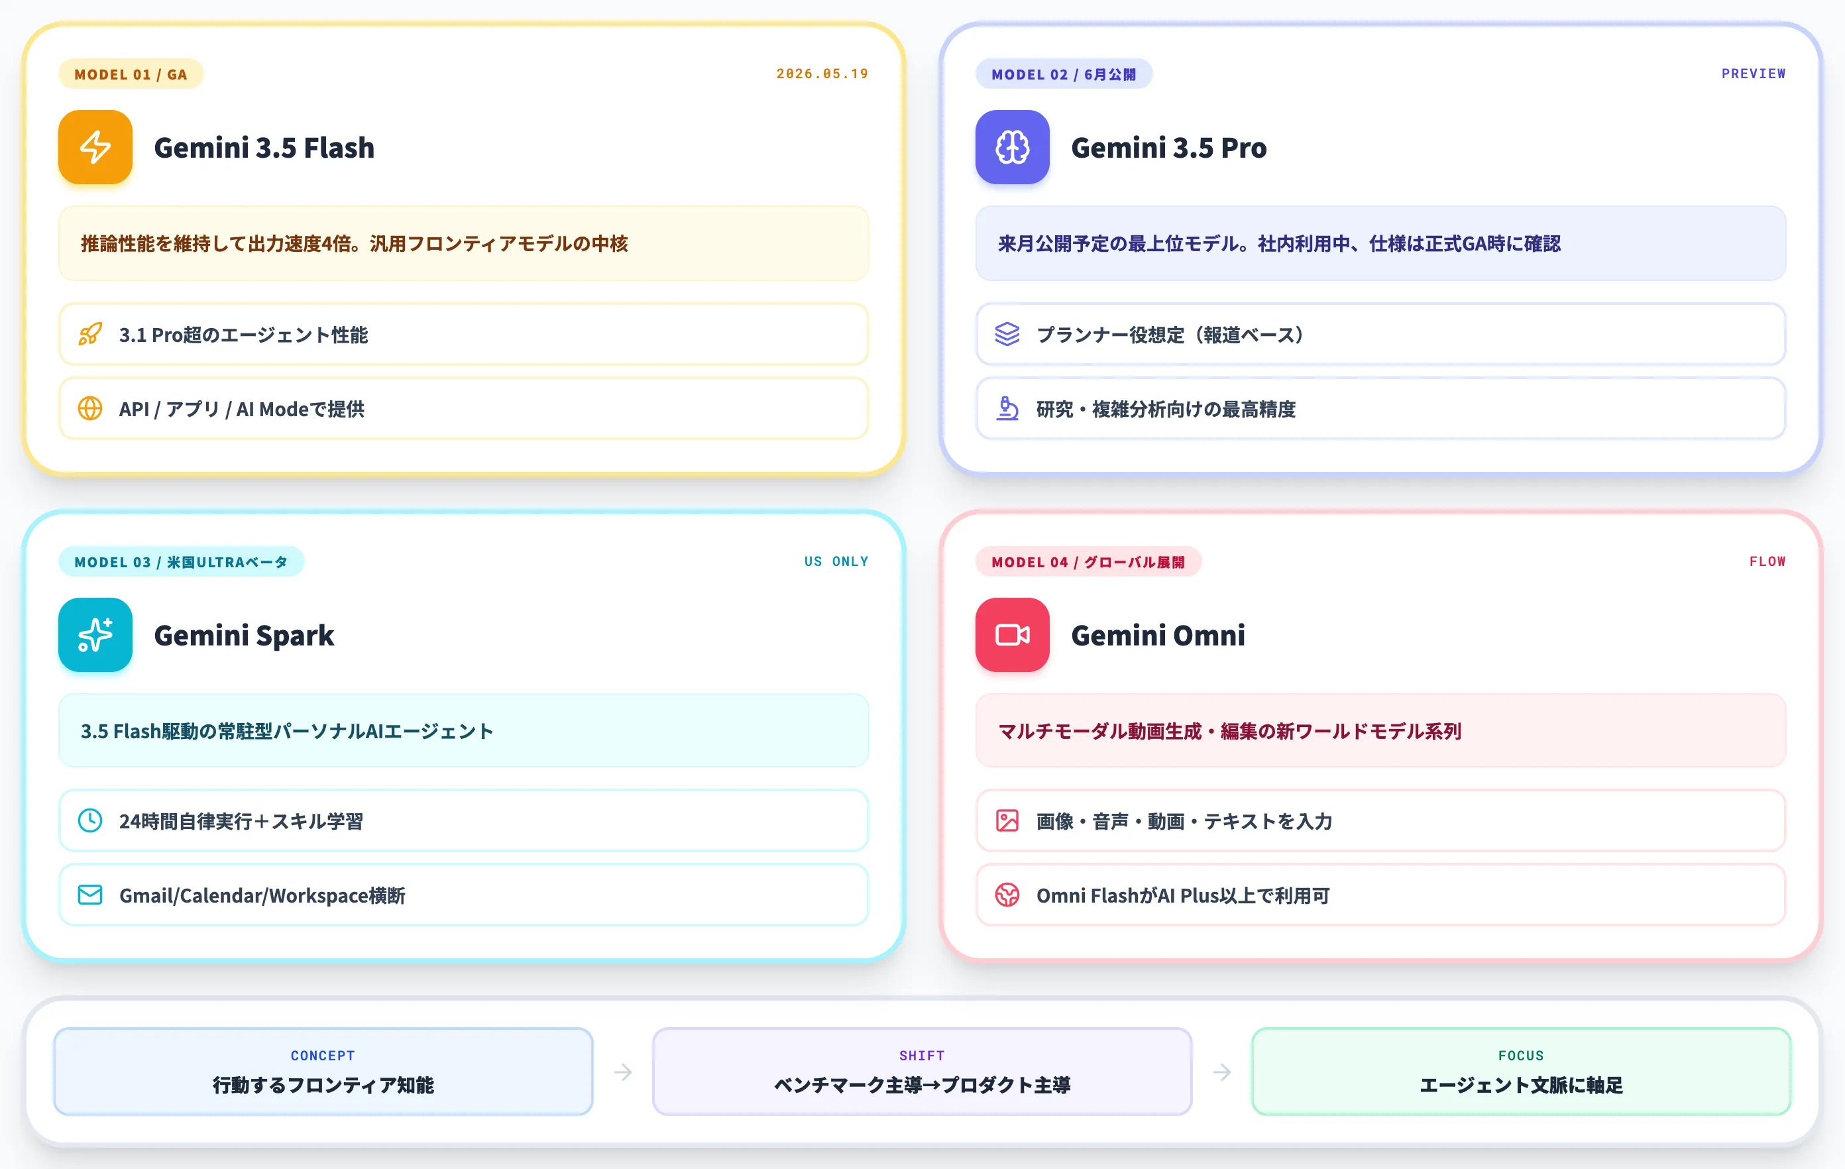Click the 画像・音声・動画・テキストを入力 text
This screenshot has width=1845, height=1169.
(1184, 821)
